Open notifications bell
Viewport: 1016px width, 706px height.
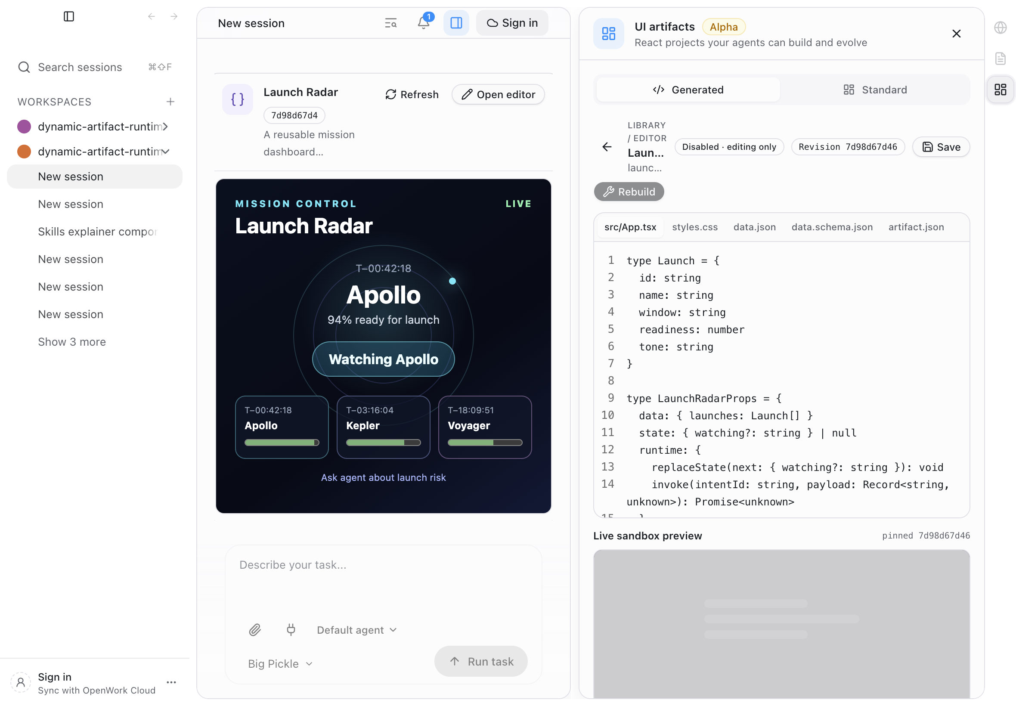(423, 22)
